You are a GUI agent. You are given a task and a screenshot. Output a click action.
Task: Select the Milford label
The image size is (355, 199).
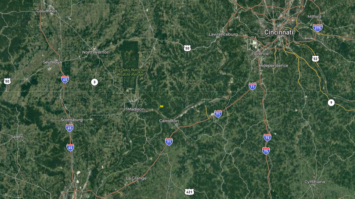pos(314,17)
